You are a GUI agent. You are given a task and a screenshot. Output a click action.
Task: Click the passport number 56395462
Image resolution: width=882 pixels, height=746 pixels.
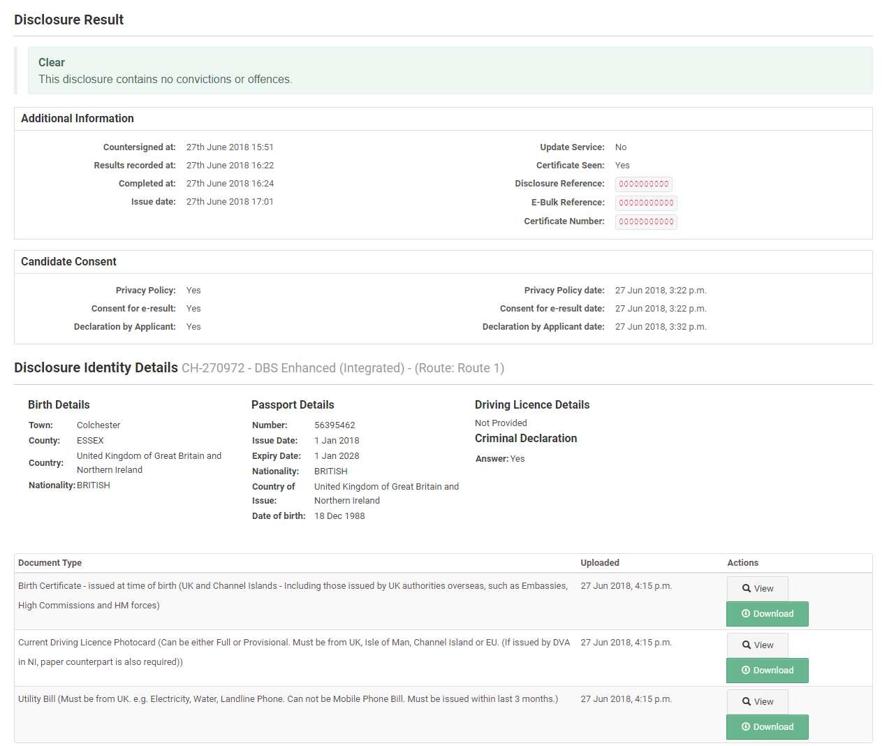[335, 425]
